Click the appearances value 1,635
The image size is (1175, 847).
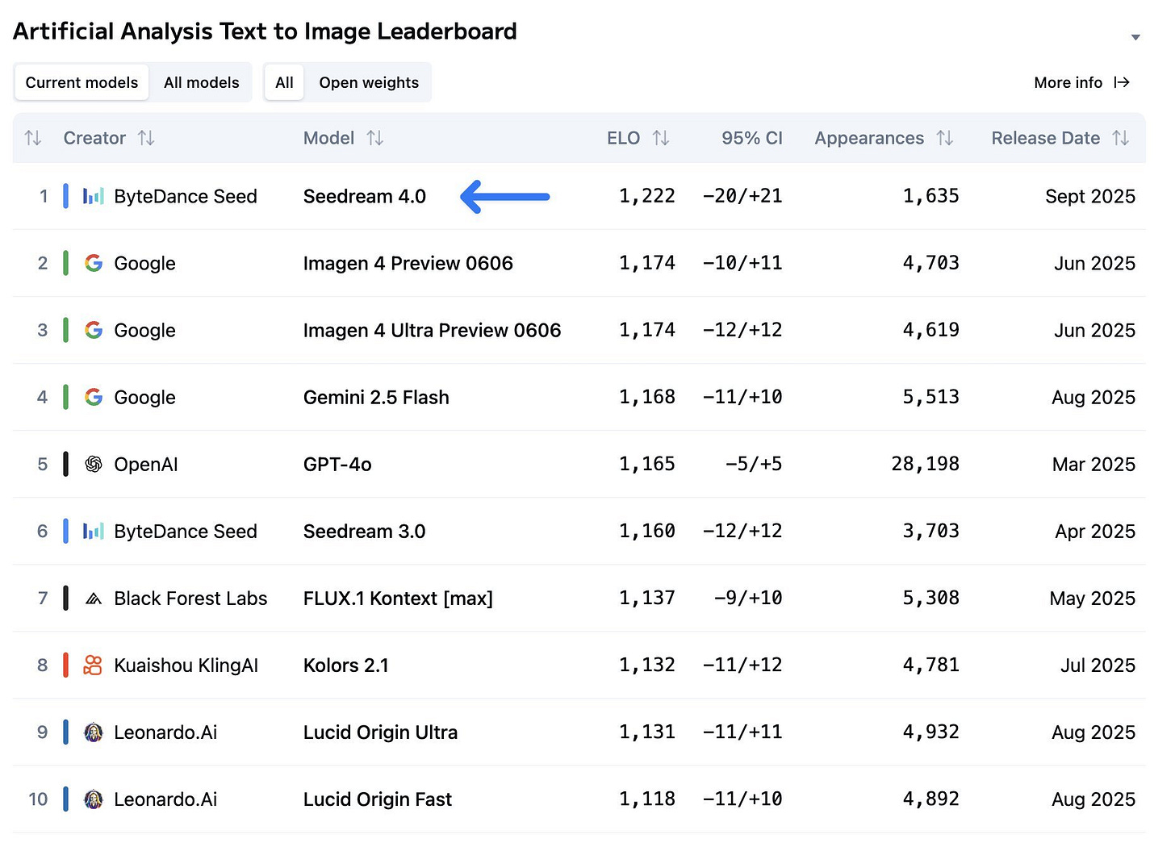click(931, 196)
